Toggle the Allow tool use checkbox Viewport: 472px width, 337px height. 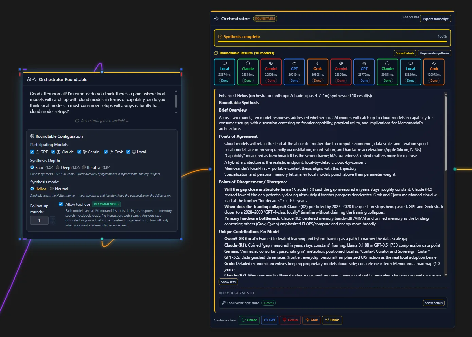(x=61, y=204)
